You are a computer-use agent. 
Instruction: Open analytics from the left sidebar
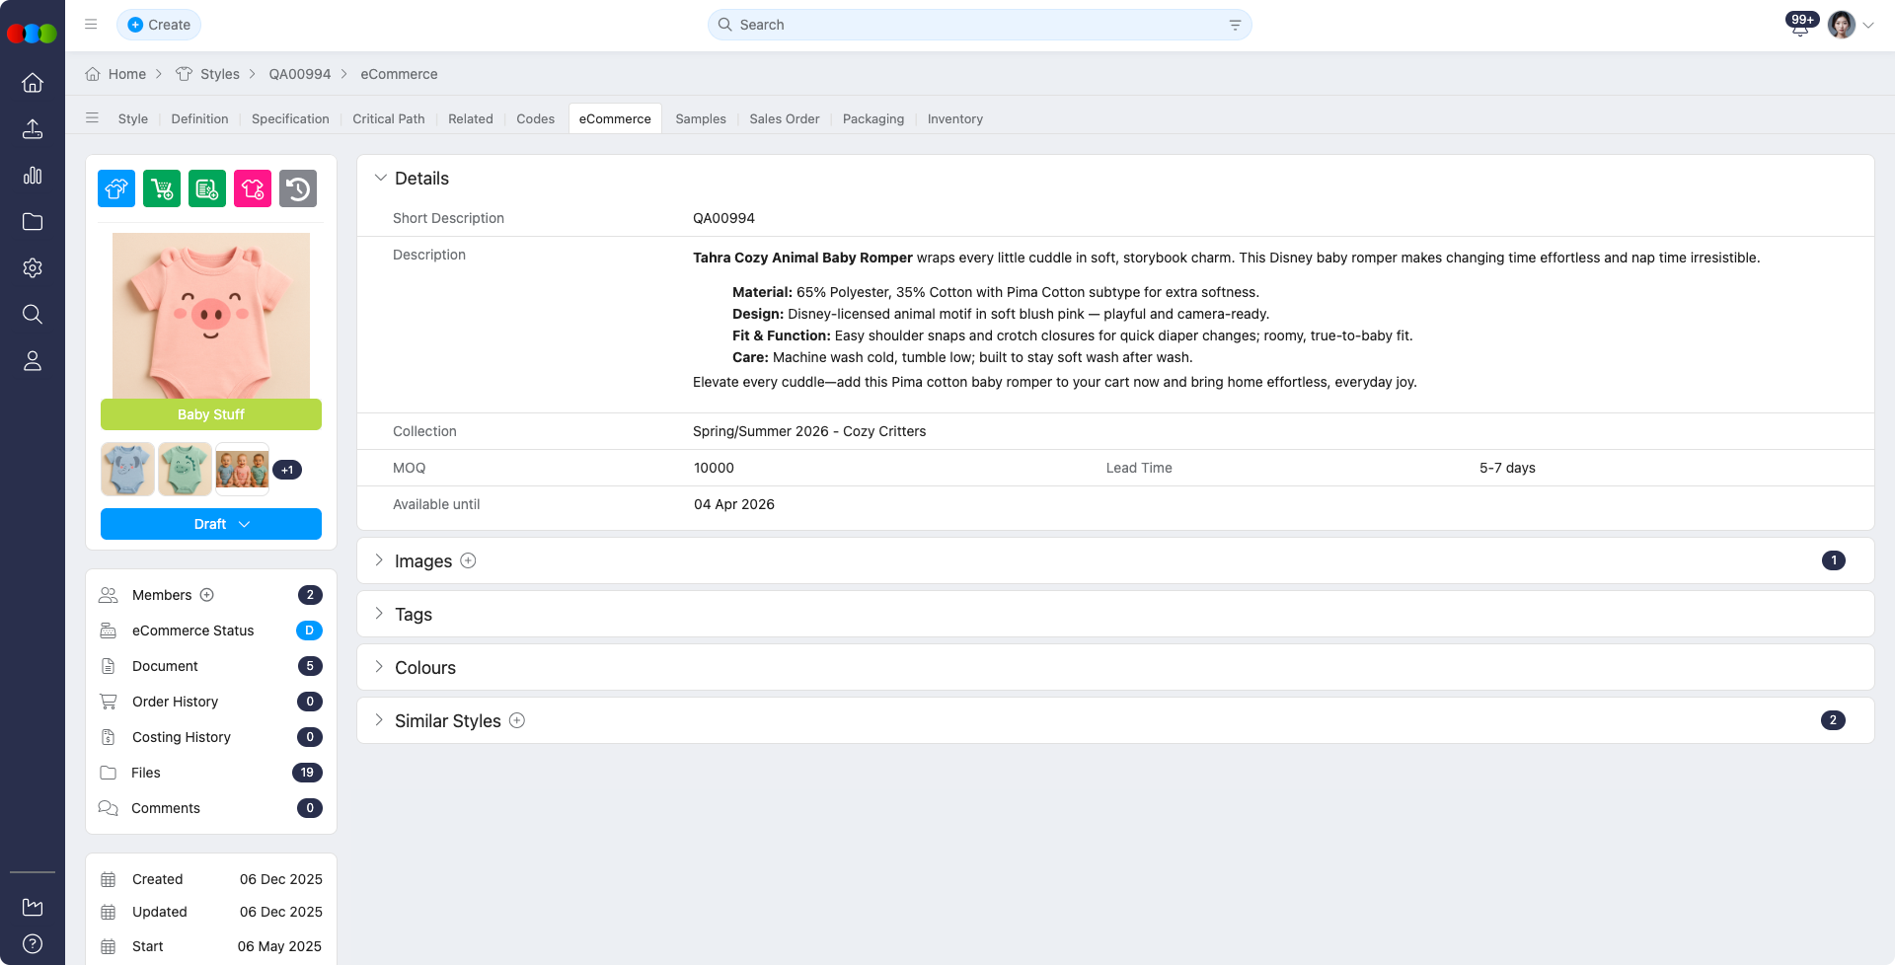[x=33, y=175]
